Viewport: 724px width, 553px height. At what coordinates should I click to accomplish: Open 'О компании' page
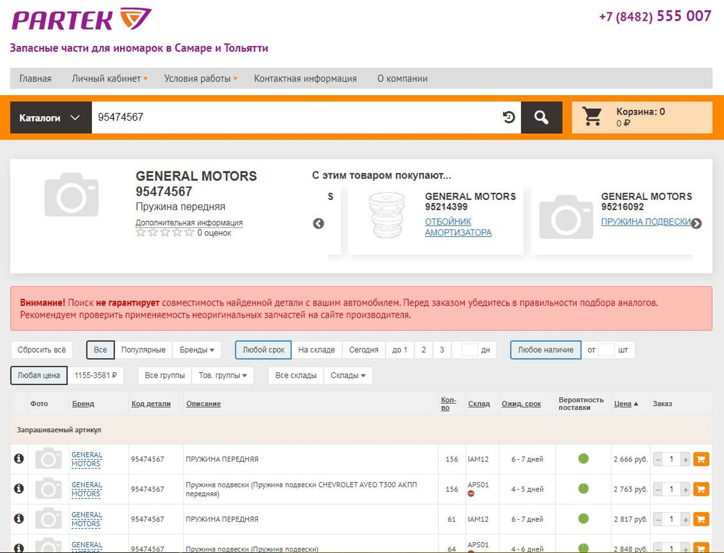pos(402,78)
